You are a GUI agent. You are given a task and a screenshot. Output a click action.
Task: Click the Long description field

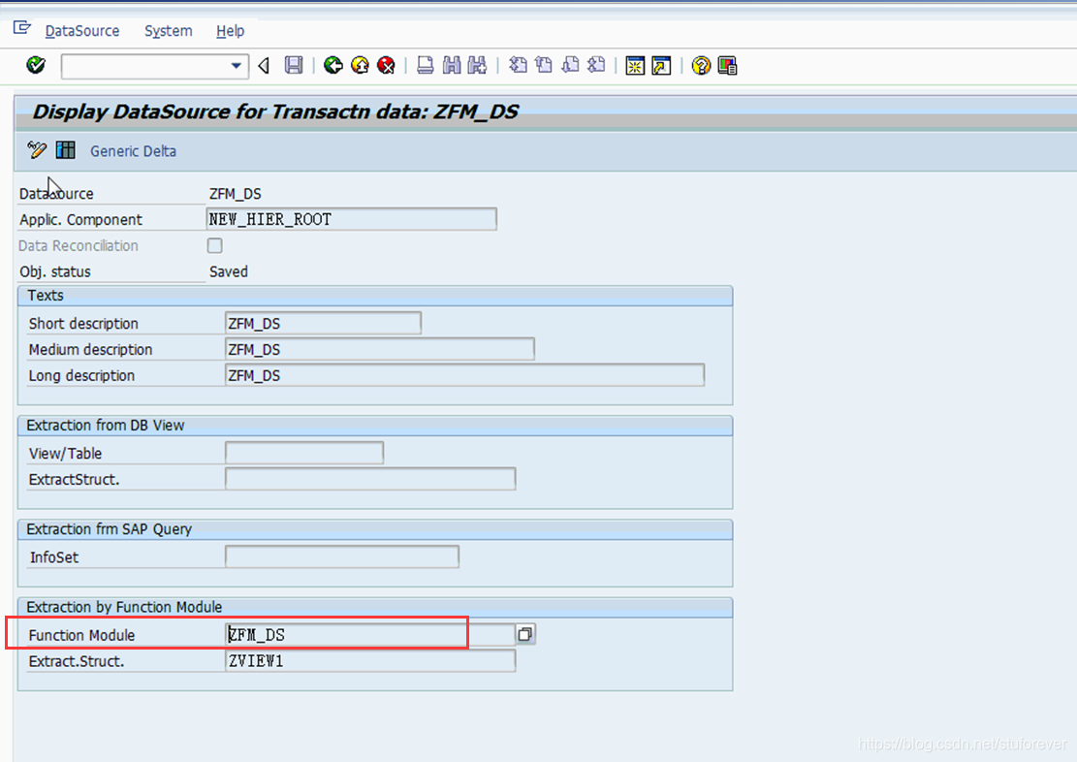click(x=464, y=375)
